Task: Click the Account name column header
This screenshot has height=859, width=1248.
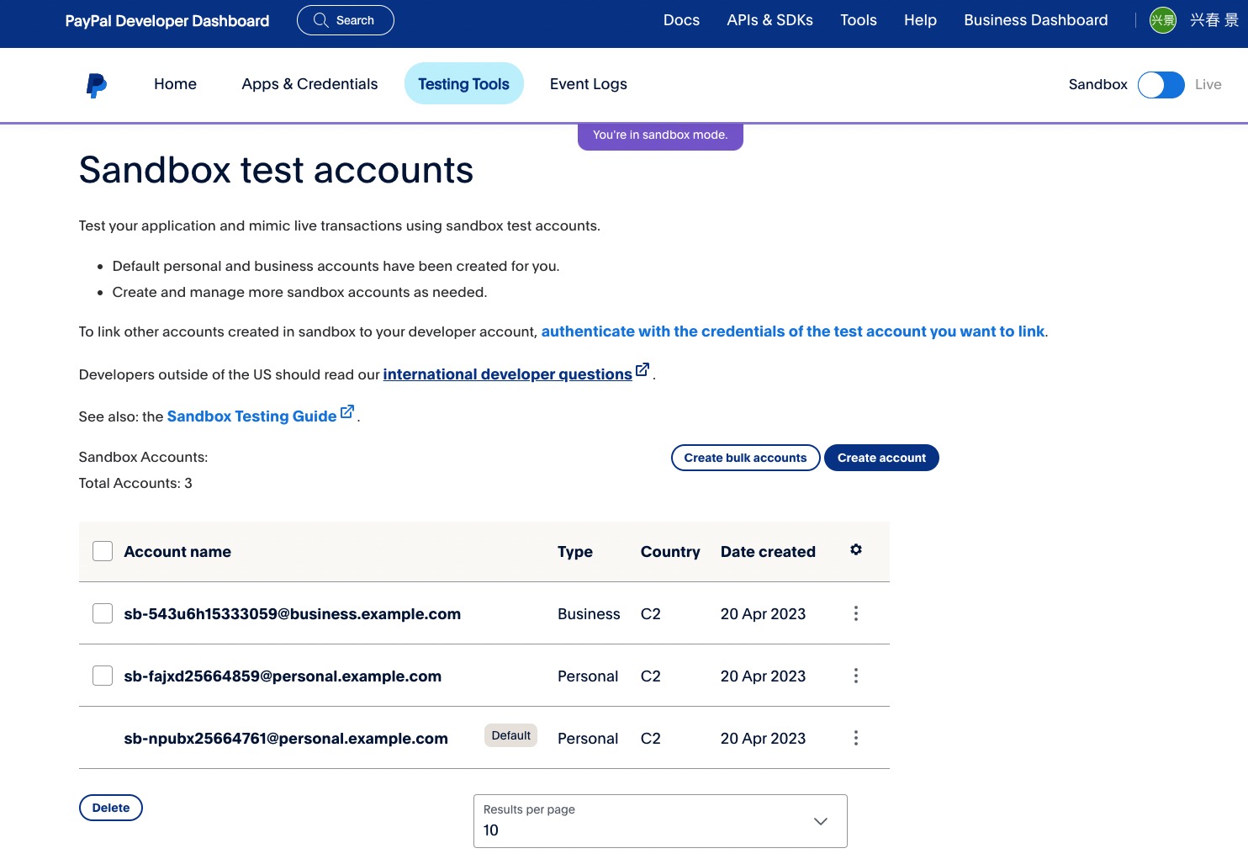Action: coord(177,552)
